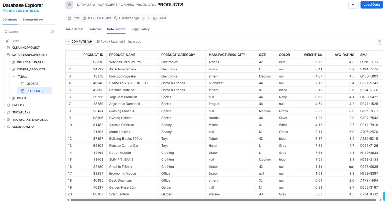This screenshot has height=205, width=385.
Task: Collapse the DATACLEANINGPROJECT database node
Action: [4, 55]
